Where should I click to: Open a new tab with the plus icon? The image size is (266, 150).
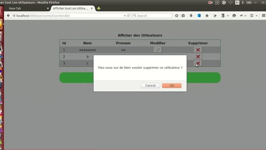tap(99, 8)
